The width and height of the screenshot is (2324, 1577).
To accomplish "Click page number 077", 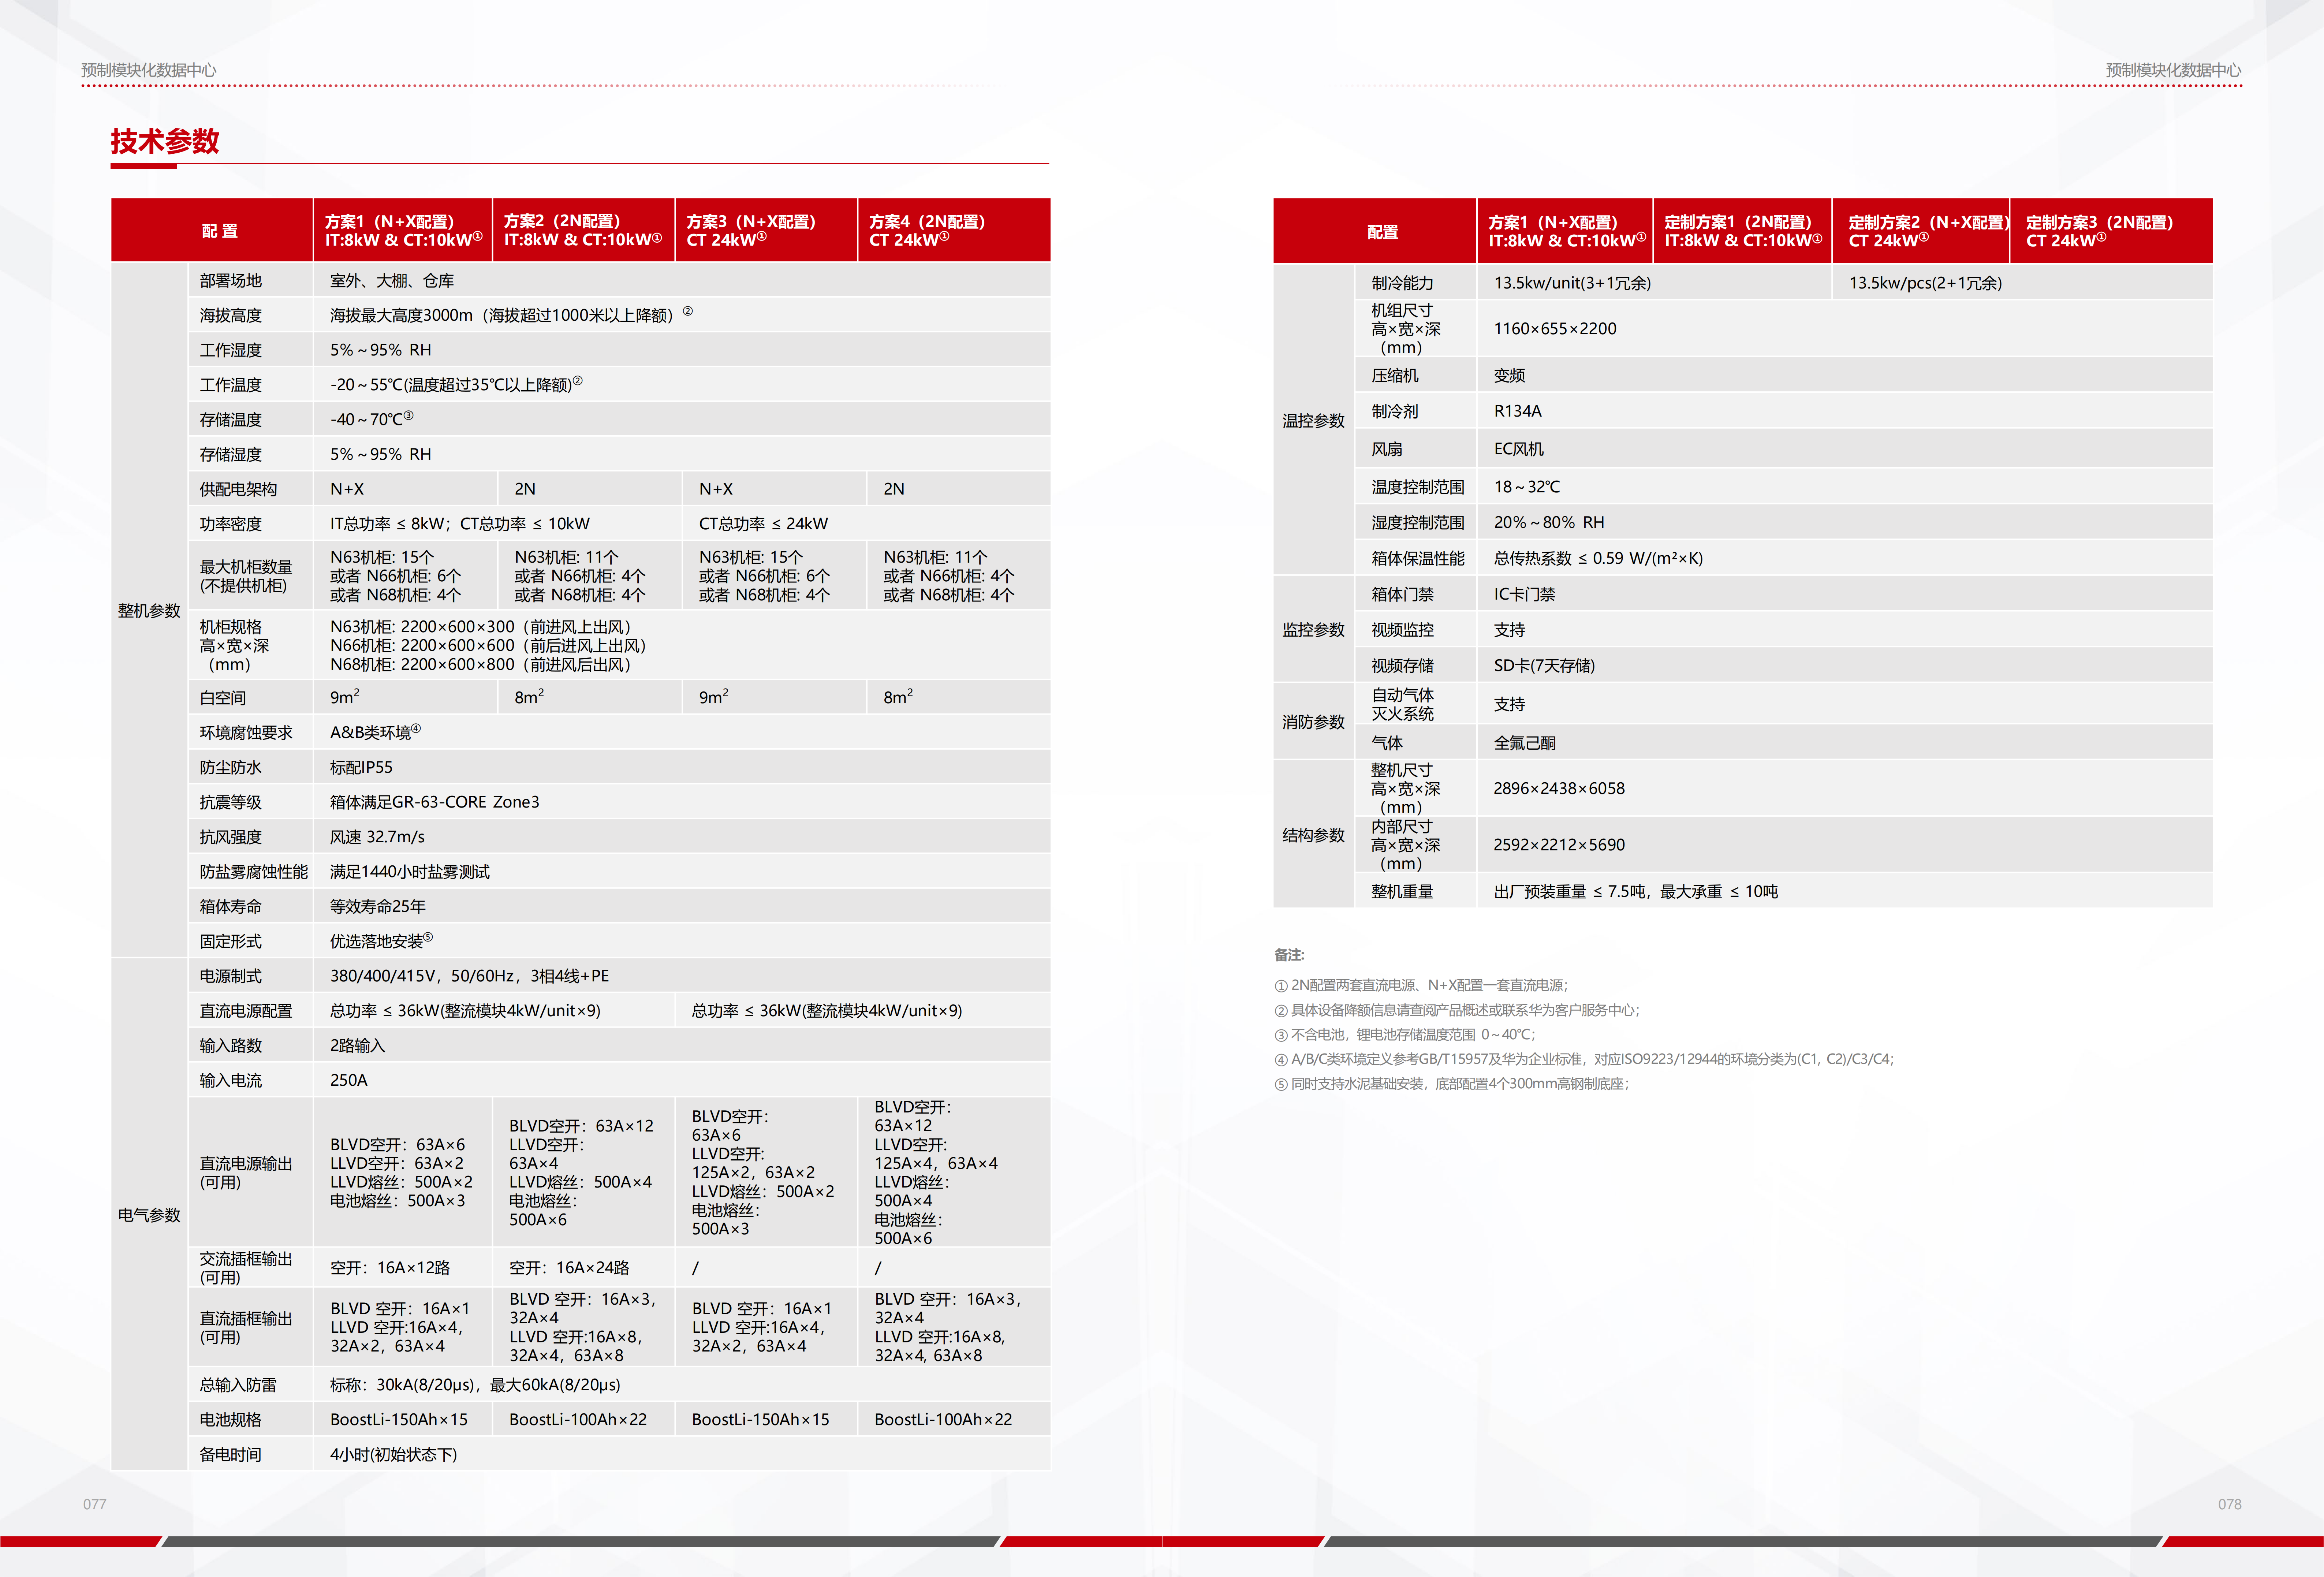I will (x=95, y=1504).
